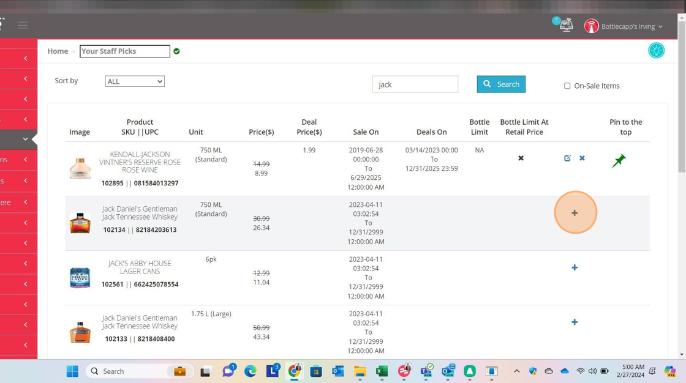Open the Windows Start menu
686x383 pixels.
pos(72,371)
